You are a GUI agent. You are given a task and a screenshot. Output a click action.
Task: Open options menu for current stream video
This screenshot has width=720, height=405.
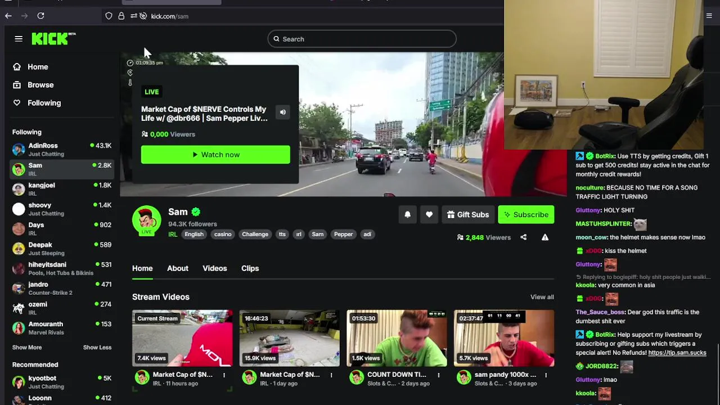(224, 375)
